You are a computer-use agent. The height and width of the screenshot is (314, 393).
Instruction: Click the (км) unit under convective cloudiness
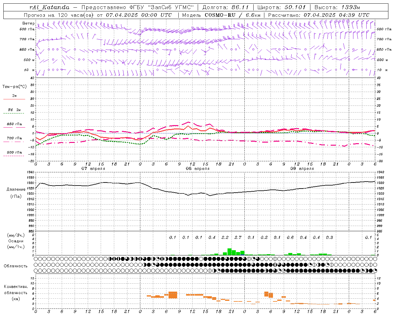[16, 299]
